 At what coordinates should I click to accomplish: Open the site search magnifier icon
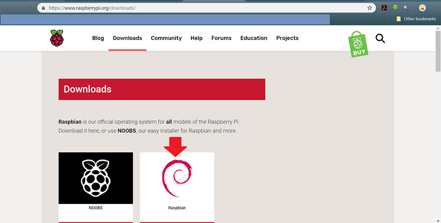point(380,38)
